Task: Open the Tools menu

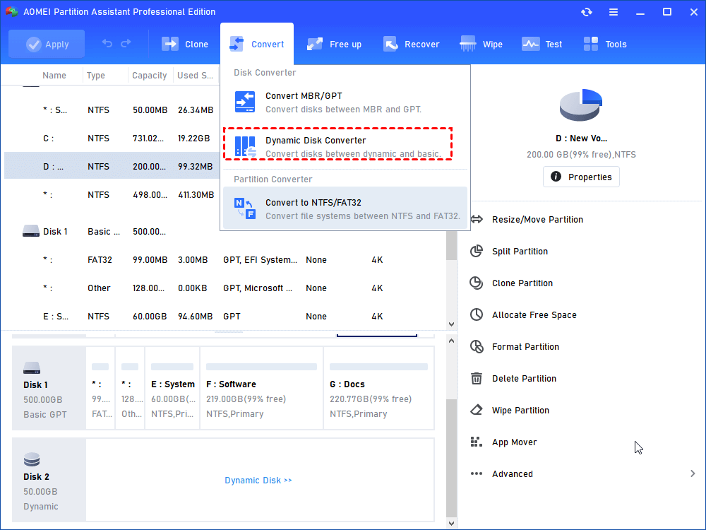Action: 605,44
